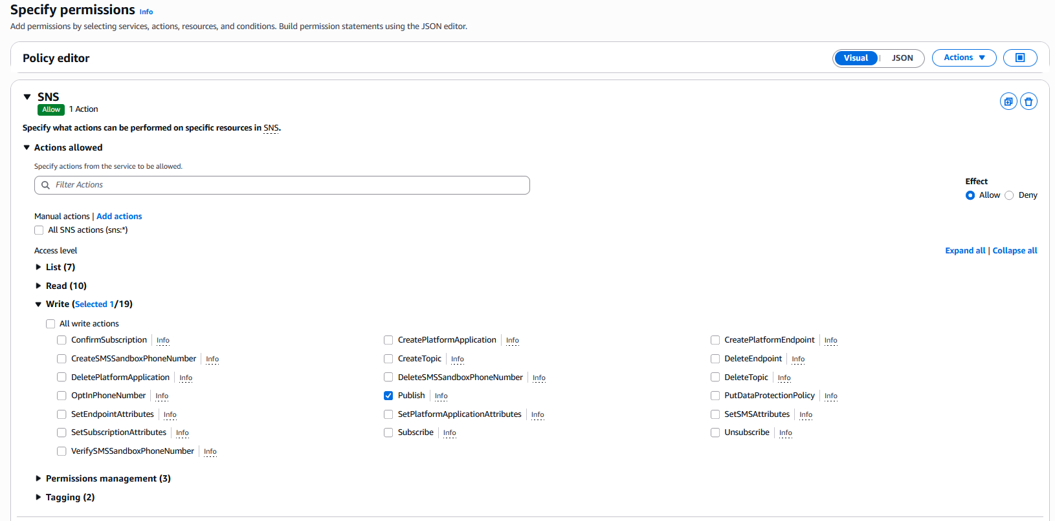1055x521 pixels.
Task: Click the Add actions link
Action: point(119,217)
